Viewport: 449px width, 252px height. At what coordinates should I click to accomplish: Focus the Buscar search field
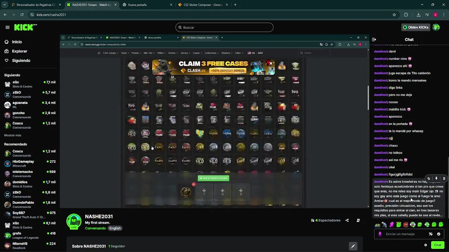224,27
